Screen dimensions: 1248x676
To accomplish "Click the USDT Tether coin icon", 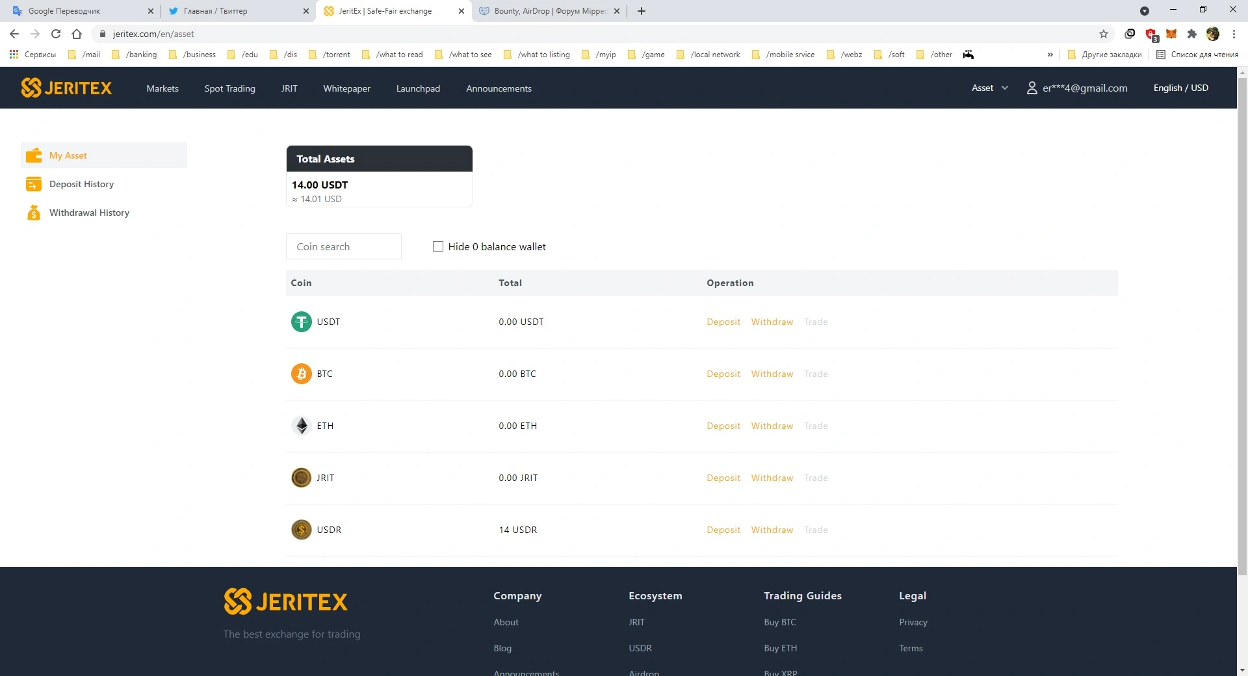I will coord(301,322).
